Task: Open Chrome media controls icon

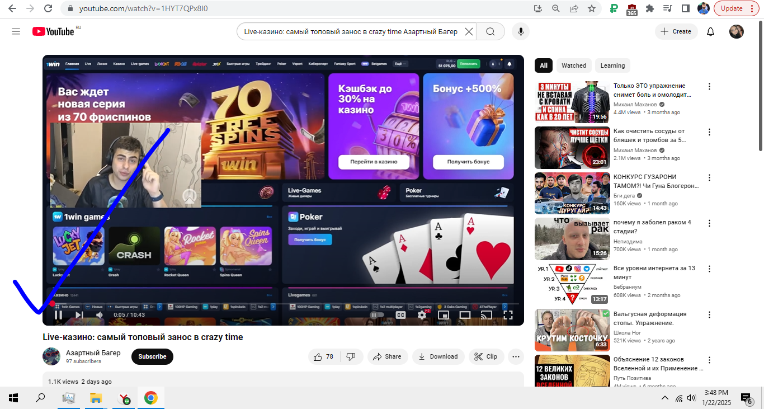Action: (668, 8)
